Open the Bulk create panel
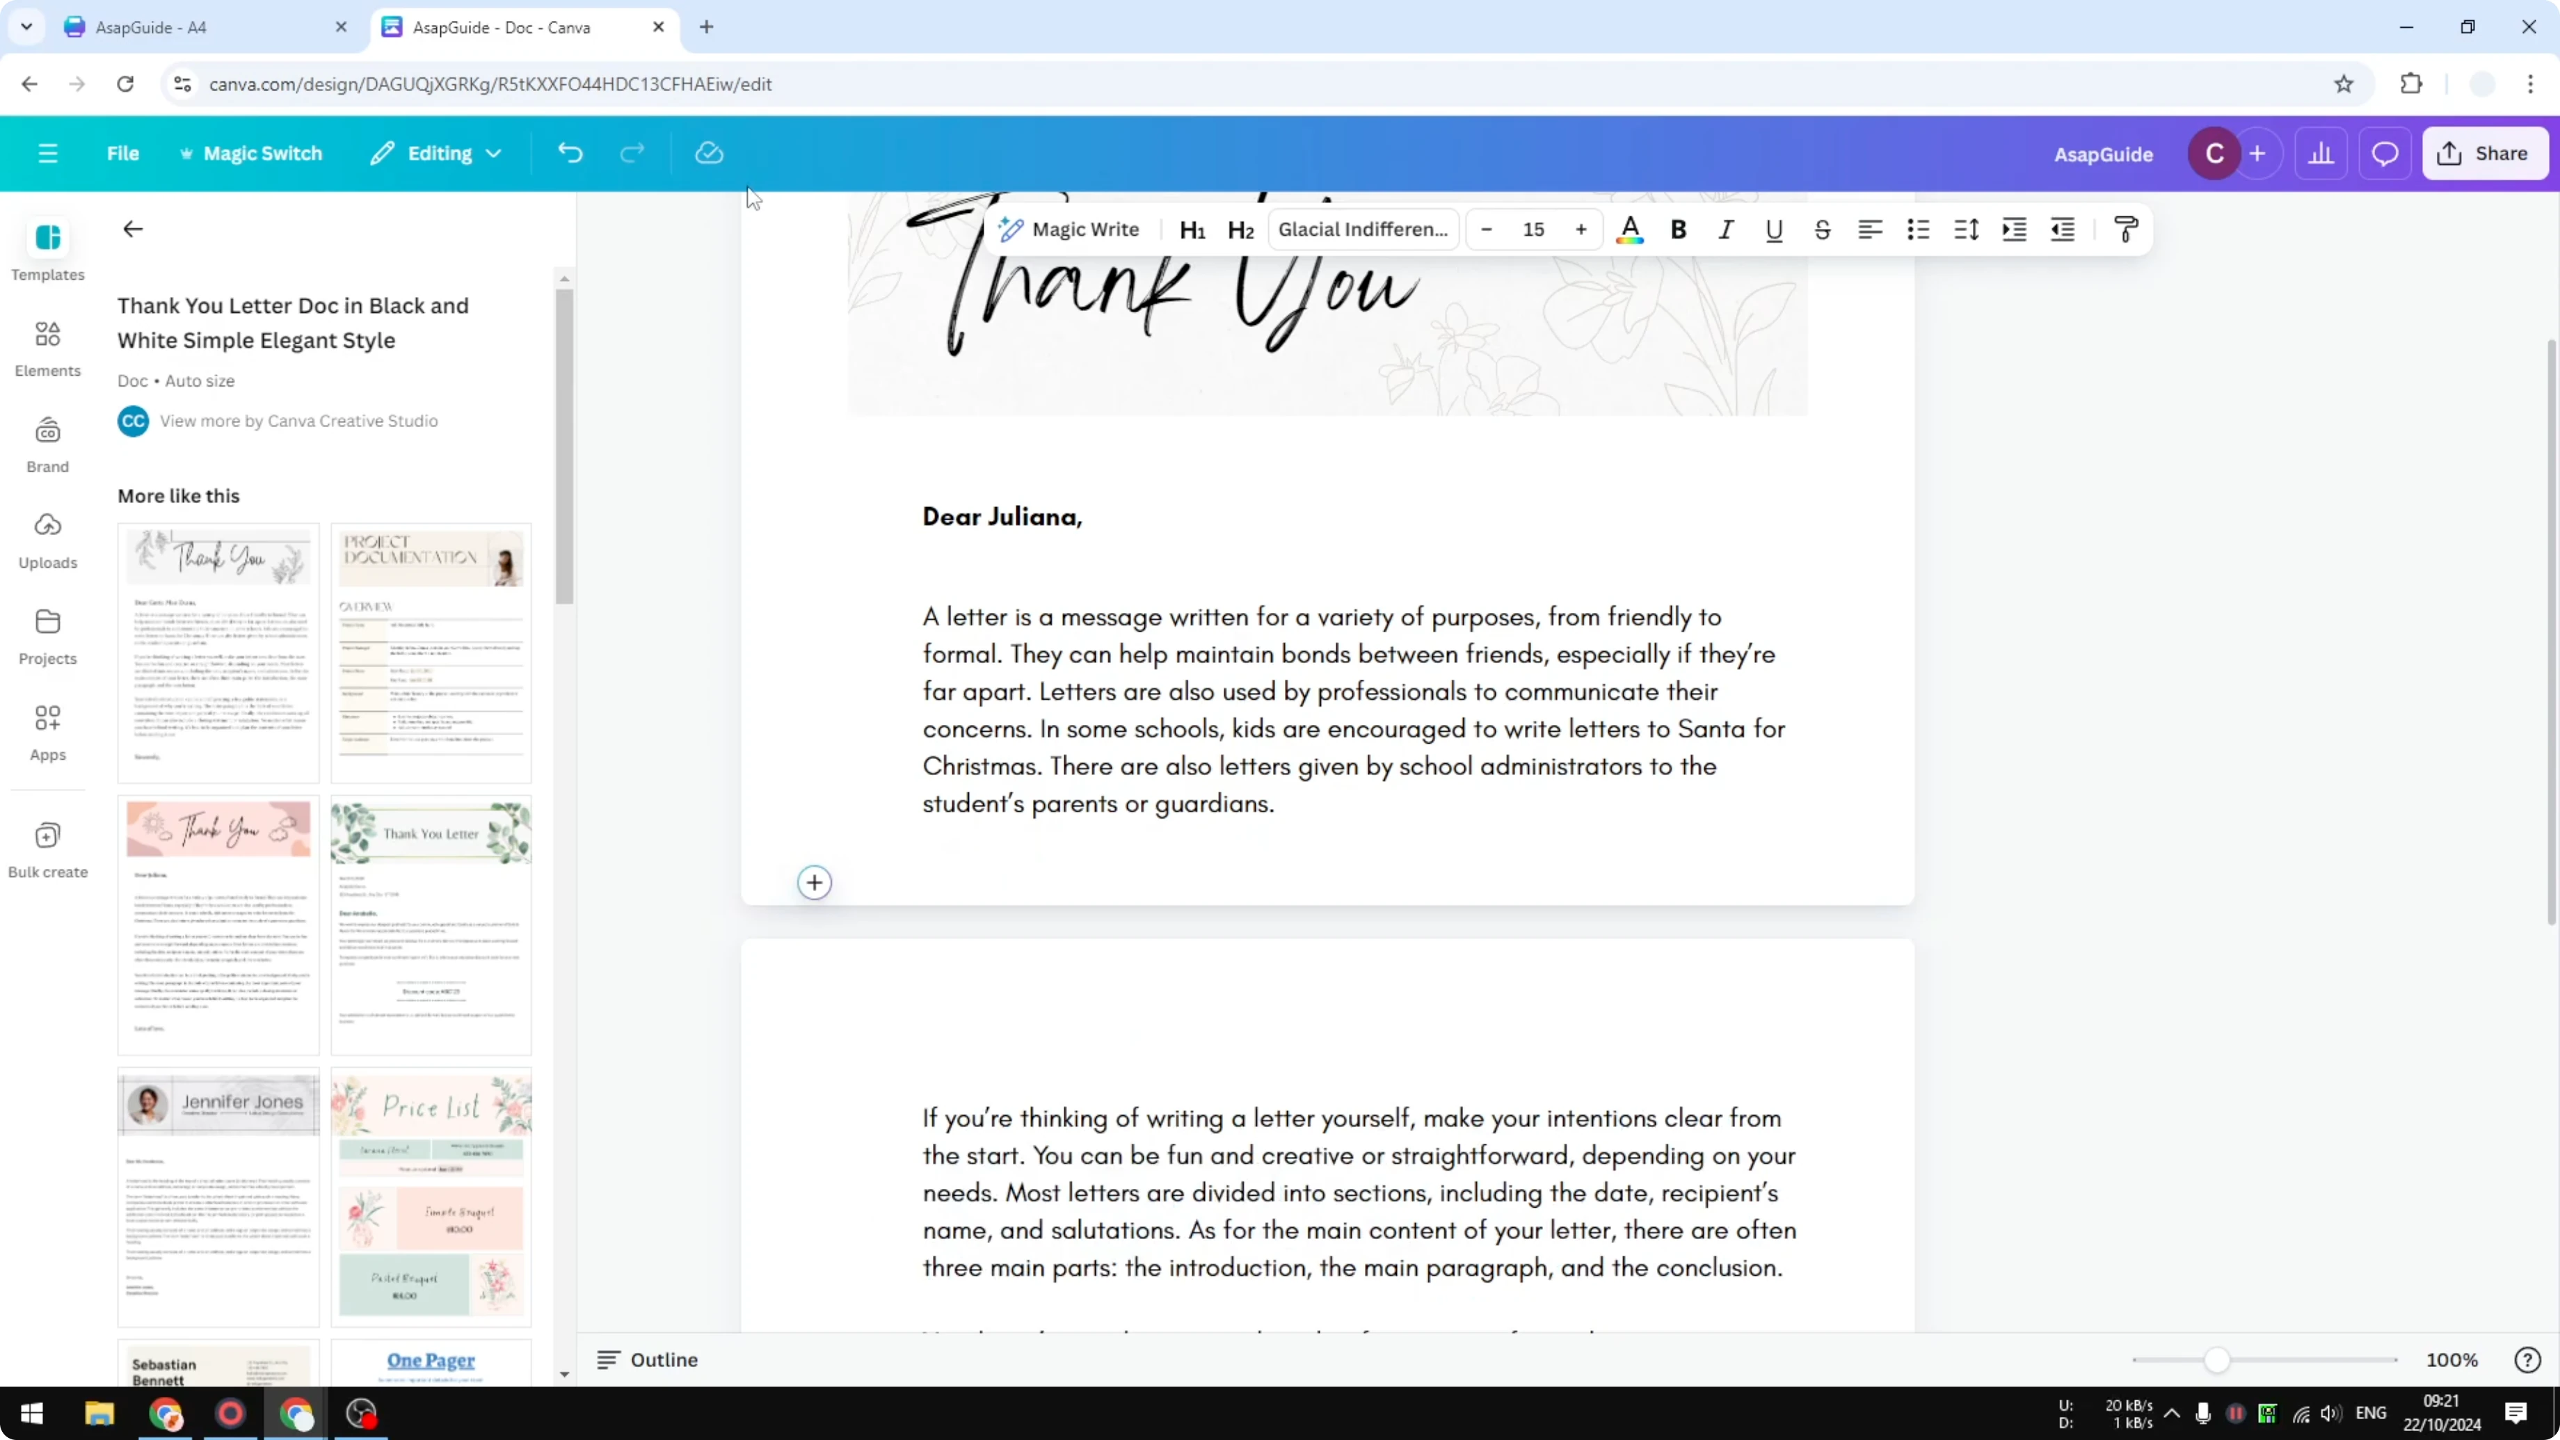The width and height of the screenshot is (2560, 1440). point(47,849)
